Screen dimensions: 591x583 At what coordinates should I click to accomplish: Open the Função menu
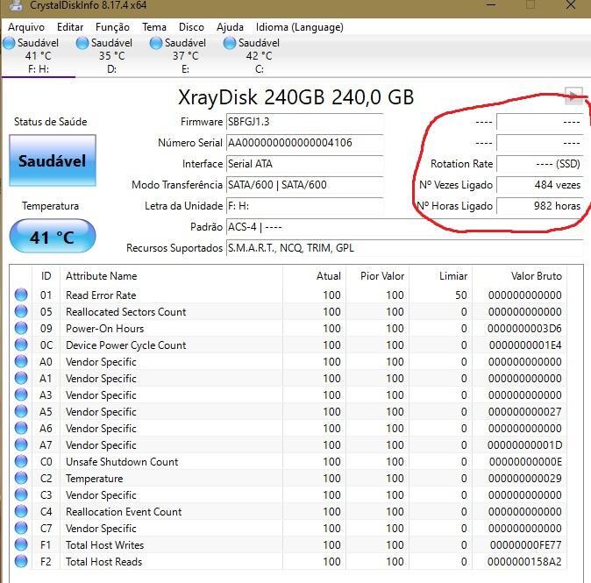pos(112,27)
